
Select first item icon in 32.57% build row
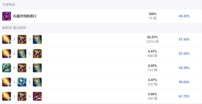(x=7, y=39)
